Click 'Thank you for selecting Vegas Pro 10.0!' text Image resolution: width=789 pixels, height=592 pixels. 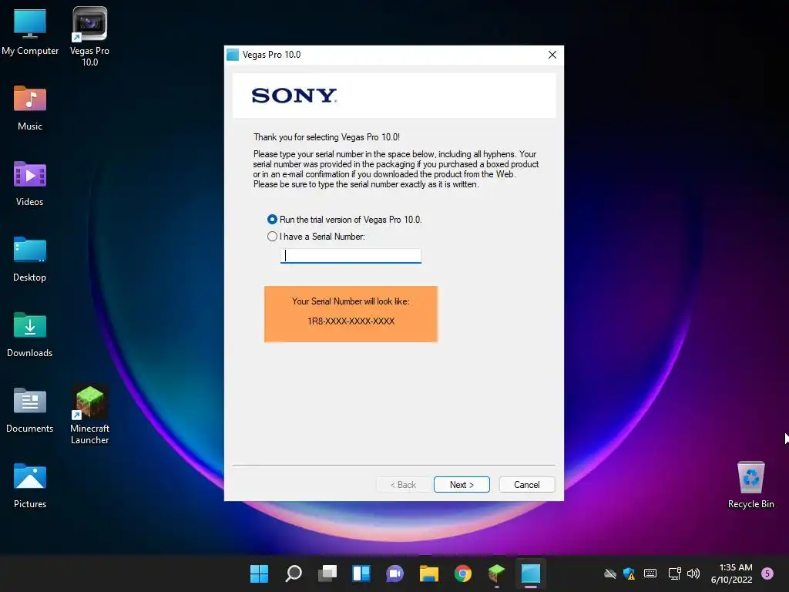[327, 137]
